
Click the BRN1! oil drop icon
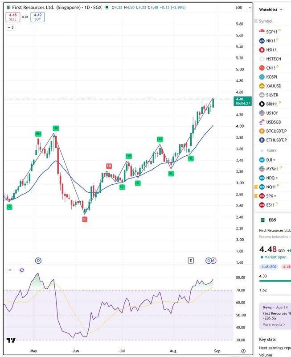click(262, 104)
